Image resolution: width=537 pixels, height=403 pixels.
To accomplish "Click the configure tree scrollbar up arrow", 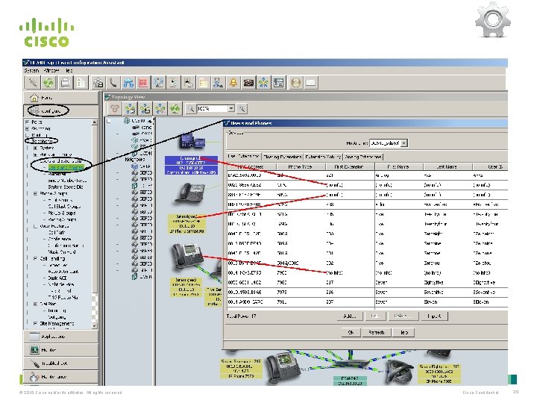I will point(95,122).
